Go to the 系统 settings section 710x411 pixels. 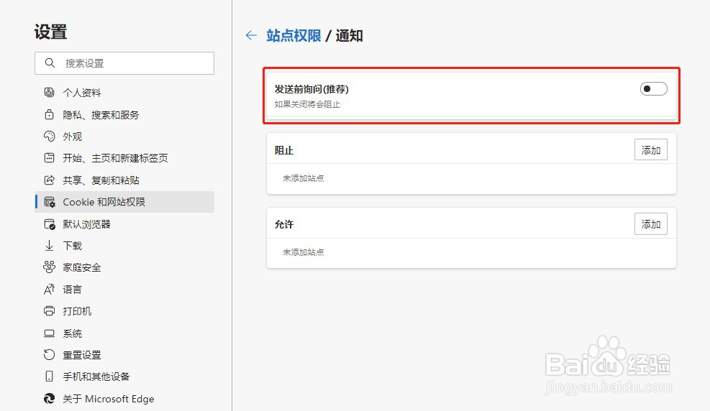124,333
